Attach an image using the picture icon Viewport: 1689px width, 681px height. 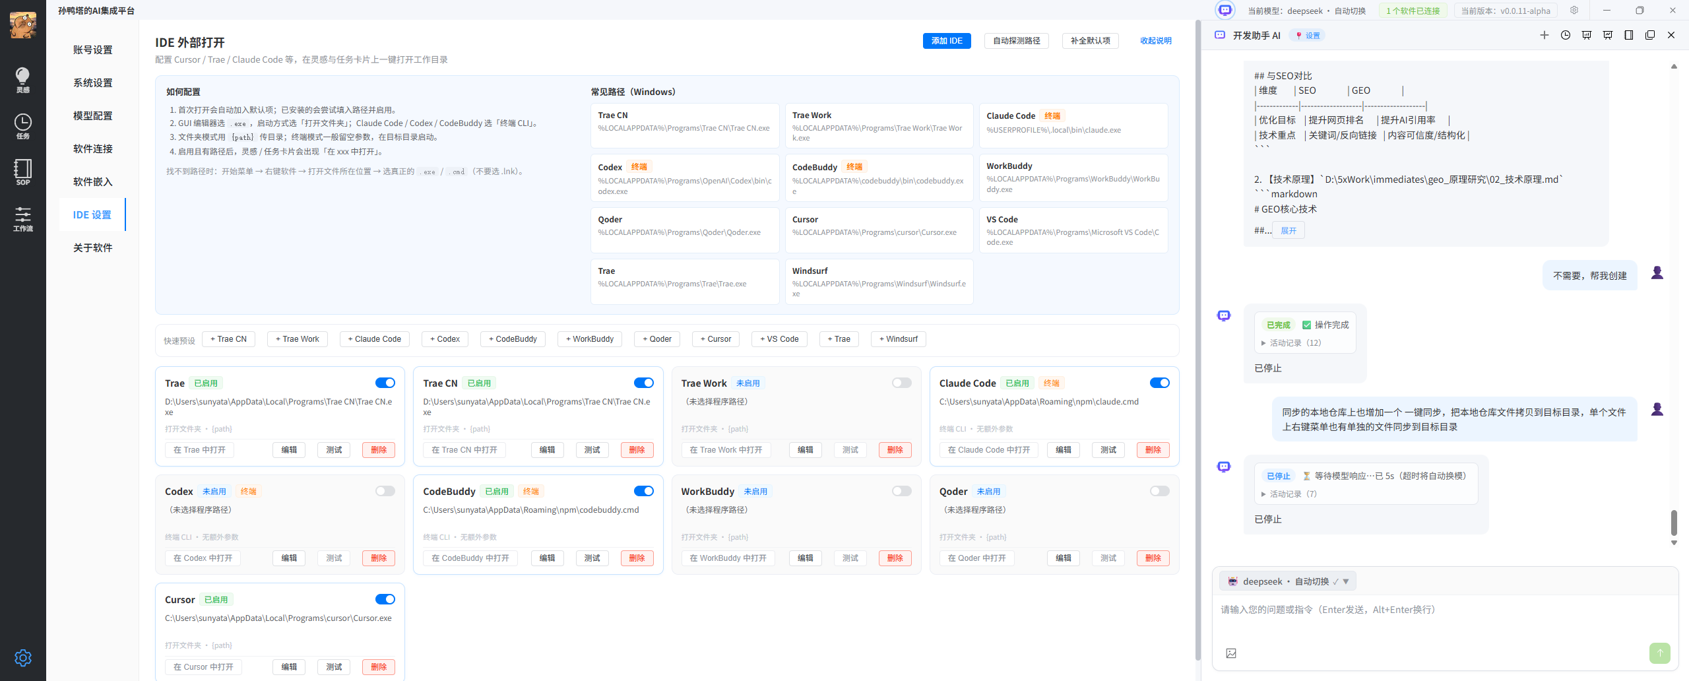click(x=1231, y=653)
